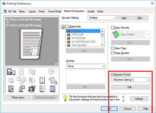Tick the Date/Time checkbox
This screenshot has width=156, height=113.
113,48
